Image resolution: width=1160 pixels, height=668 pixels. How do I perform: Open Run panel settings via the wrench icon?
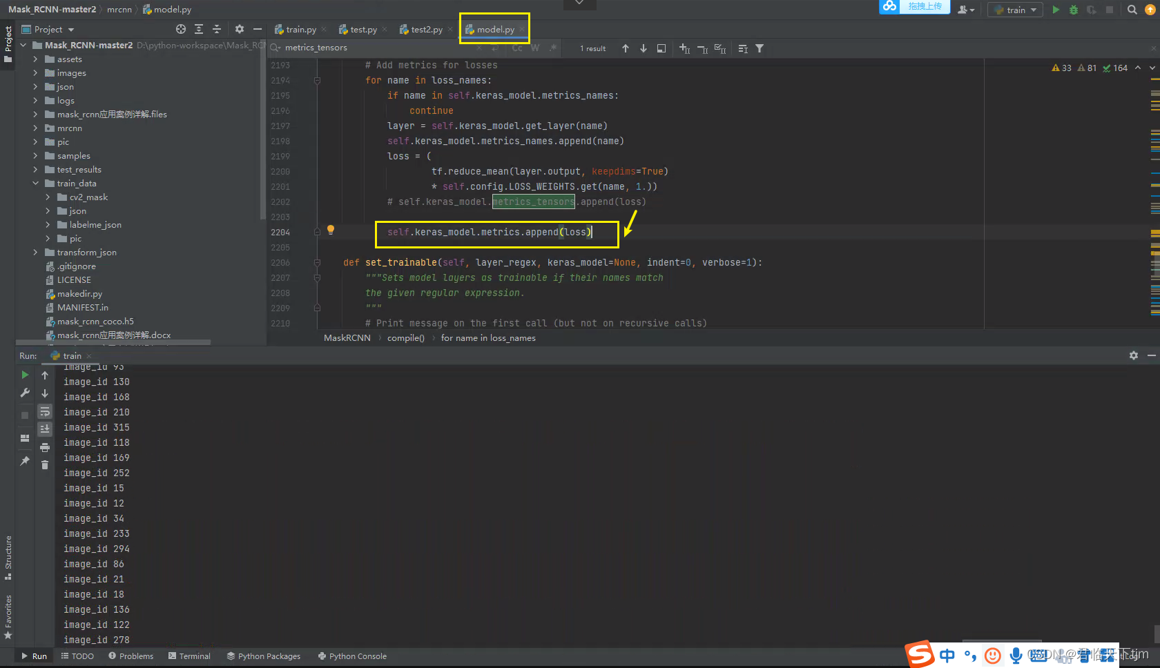(x=25, y=393)
